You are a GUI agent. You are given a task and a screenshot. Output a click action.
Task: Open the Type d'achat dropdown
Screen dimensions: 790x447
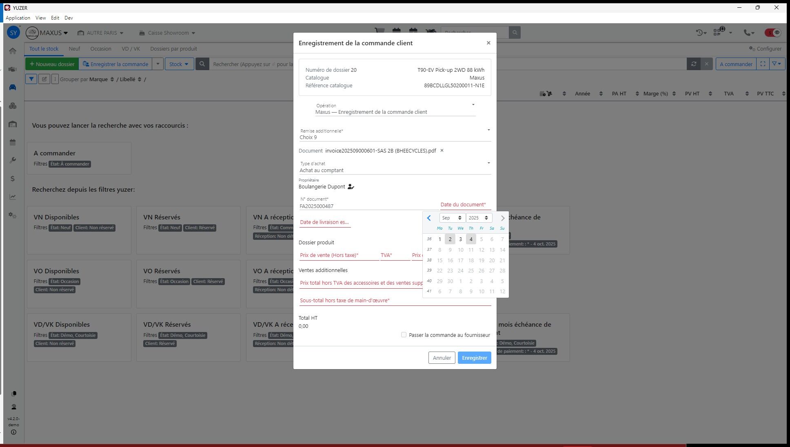(x=488, y=164)
